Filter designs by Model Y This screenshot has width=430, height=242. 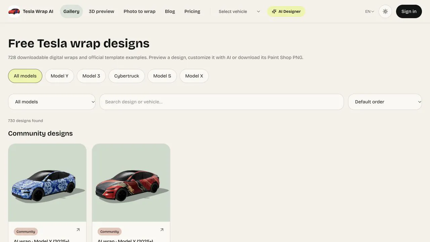[x=59, y=76]
